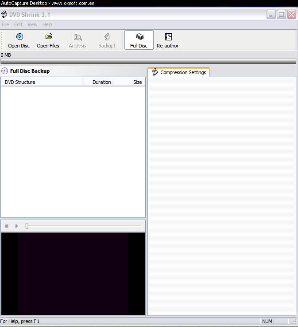Screen dimensions: 298x327
Task: Close the DVD Shrink window
Action: pos(291,15)
